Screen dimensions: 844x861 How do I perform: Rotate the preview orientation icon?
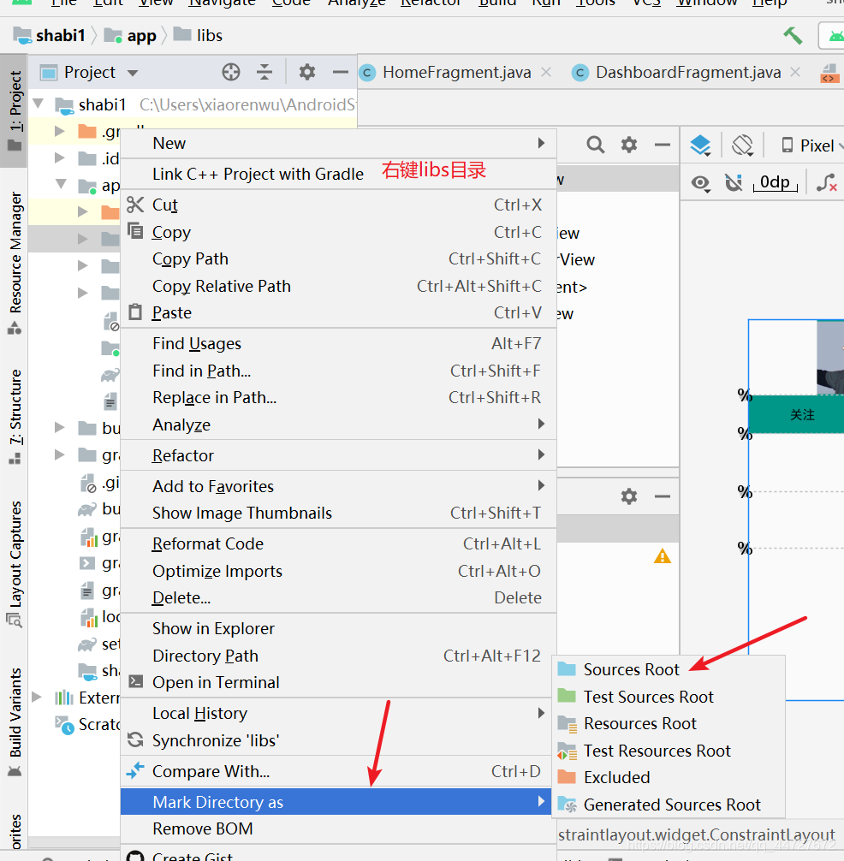[x=742, y=145]
